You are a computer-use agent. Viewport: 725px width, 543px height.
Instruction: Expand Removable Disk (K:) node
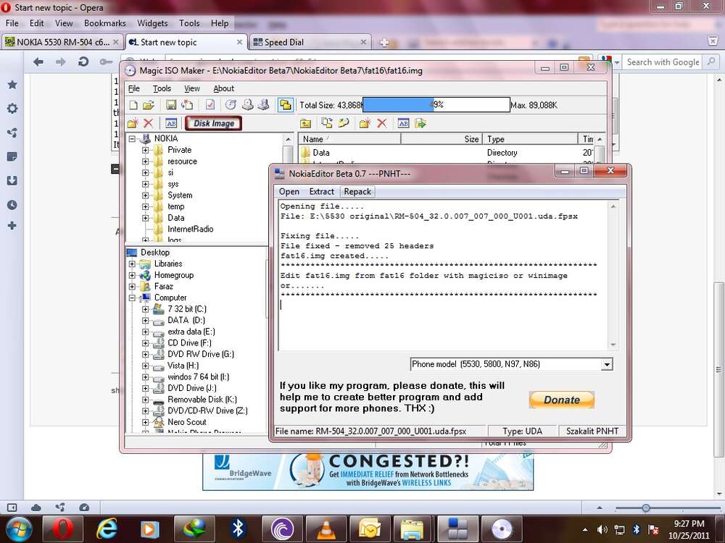pyautogui.click(x=145, y=400)
